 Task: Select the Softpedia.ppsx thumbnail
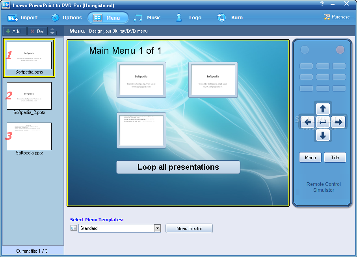tap(29, 55)
